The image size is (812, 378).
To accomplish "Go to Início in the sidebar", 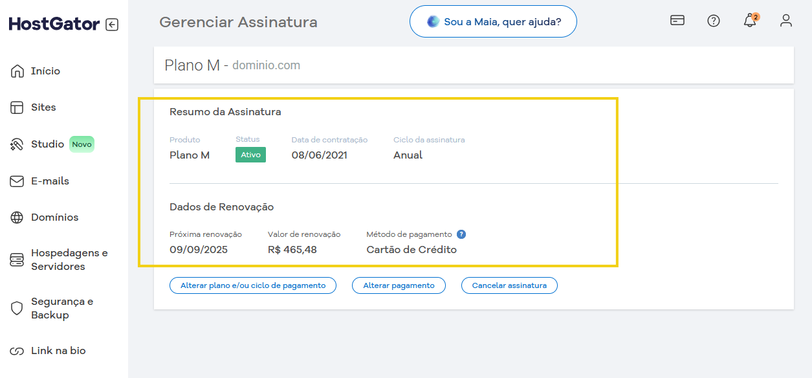I will [x=45, y=71].
